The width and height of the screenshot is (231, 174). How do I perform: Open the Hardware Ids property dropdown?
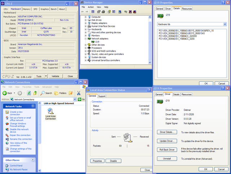click(225, 24)
